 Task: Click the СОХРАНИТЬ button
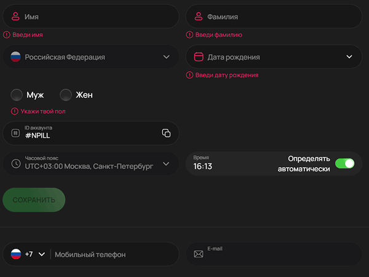34,200
